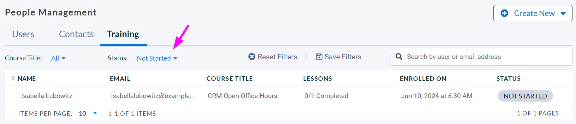Select the Training tab
The height and width of the screenshot is (124, 576).
pos(123,34)
